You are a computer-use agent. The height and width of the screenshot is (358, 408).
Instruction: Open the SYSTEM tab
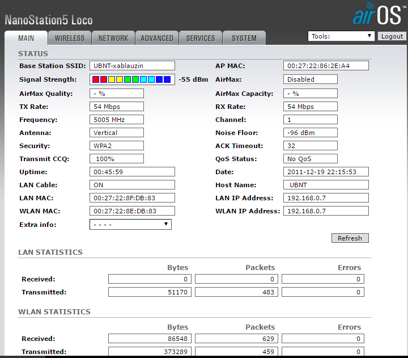[244, 38]
